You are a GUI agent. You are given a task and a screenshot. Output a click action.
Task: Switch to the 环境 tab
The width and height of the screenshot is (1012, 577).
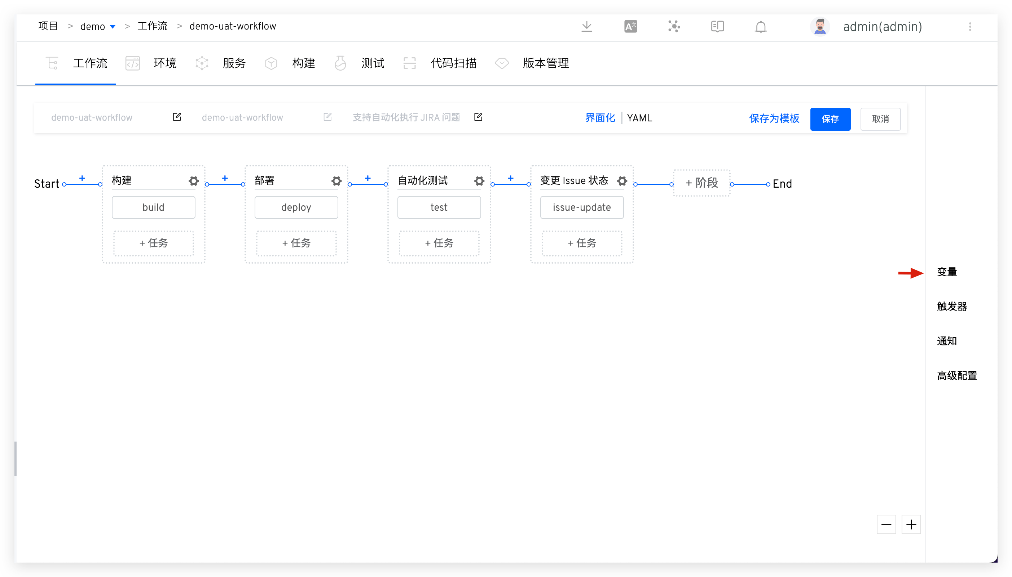(164, 63)
